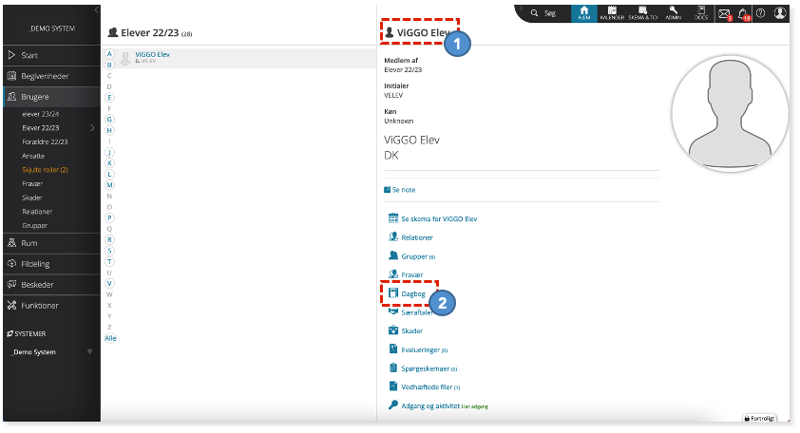Filter students by letter S
The width and height of the screenshot is (800, 433).
(x=109, y=251)
